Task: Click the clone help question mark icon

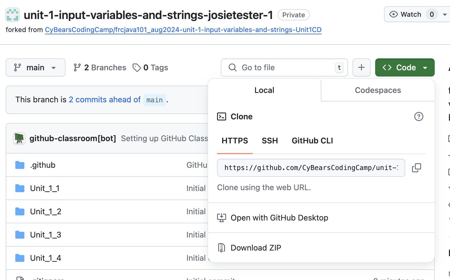Action: click(419, 116)
